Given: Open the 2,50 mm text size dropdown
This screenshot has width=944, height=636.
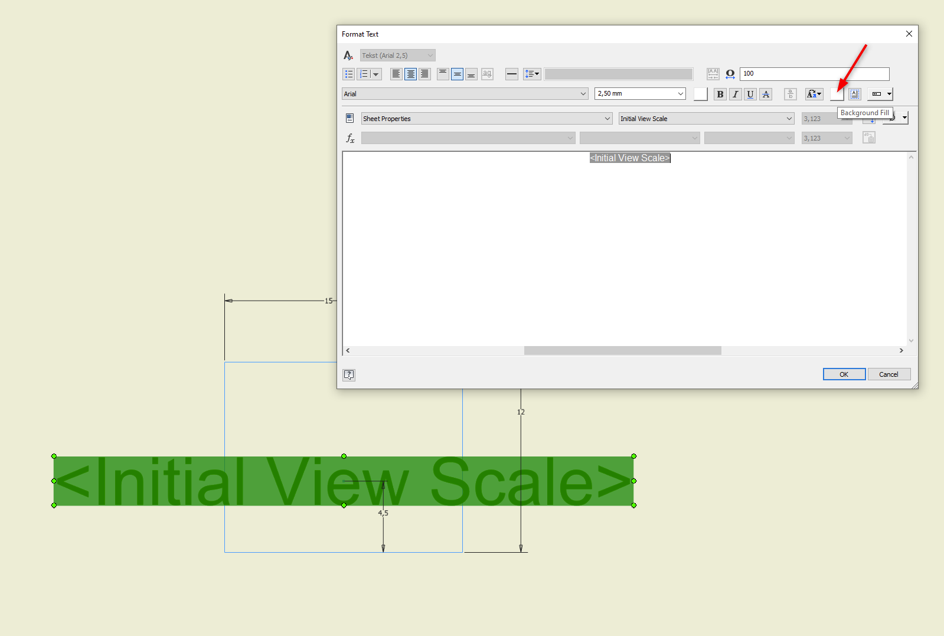Looking at the screenshot, I should [640, 94].
